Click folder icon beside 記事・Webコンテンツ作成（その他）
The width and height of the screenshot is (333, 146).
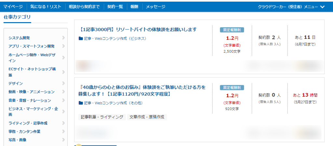click(x=81, y=103)
